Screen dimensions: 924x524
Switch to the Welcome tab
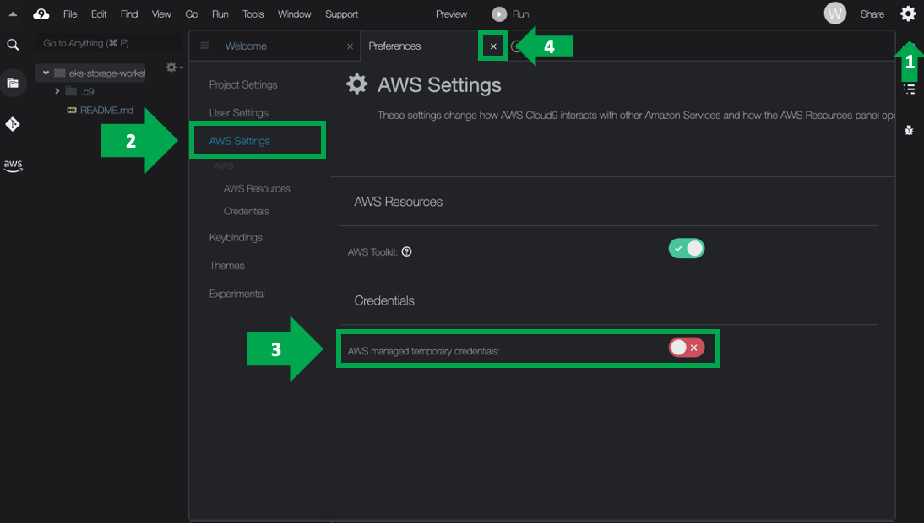[246, 46]
